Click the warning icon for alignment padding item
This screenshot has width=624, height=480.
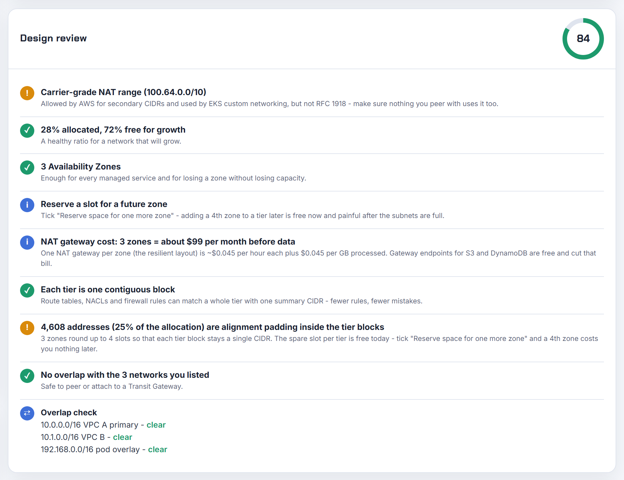coord(27,328)
